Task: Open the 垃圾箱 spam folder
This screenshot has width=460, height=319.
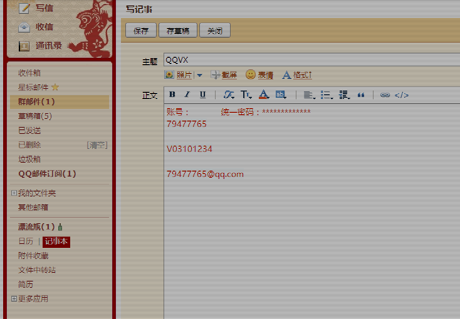Action: coord(29,159)
